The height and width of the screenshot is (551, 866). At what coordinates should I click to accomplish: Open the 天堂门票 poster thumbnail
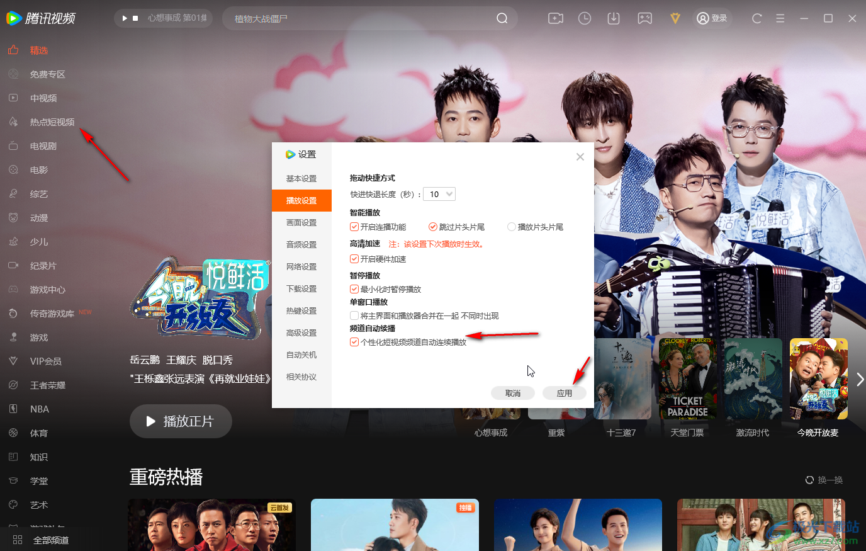pos(687,378)
